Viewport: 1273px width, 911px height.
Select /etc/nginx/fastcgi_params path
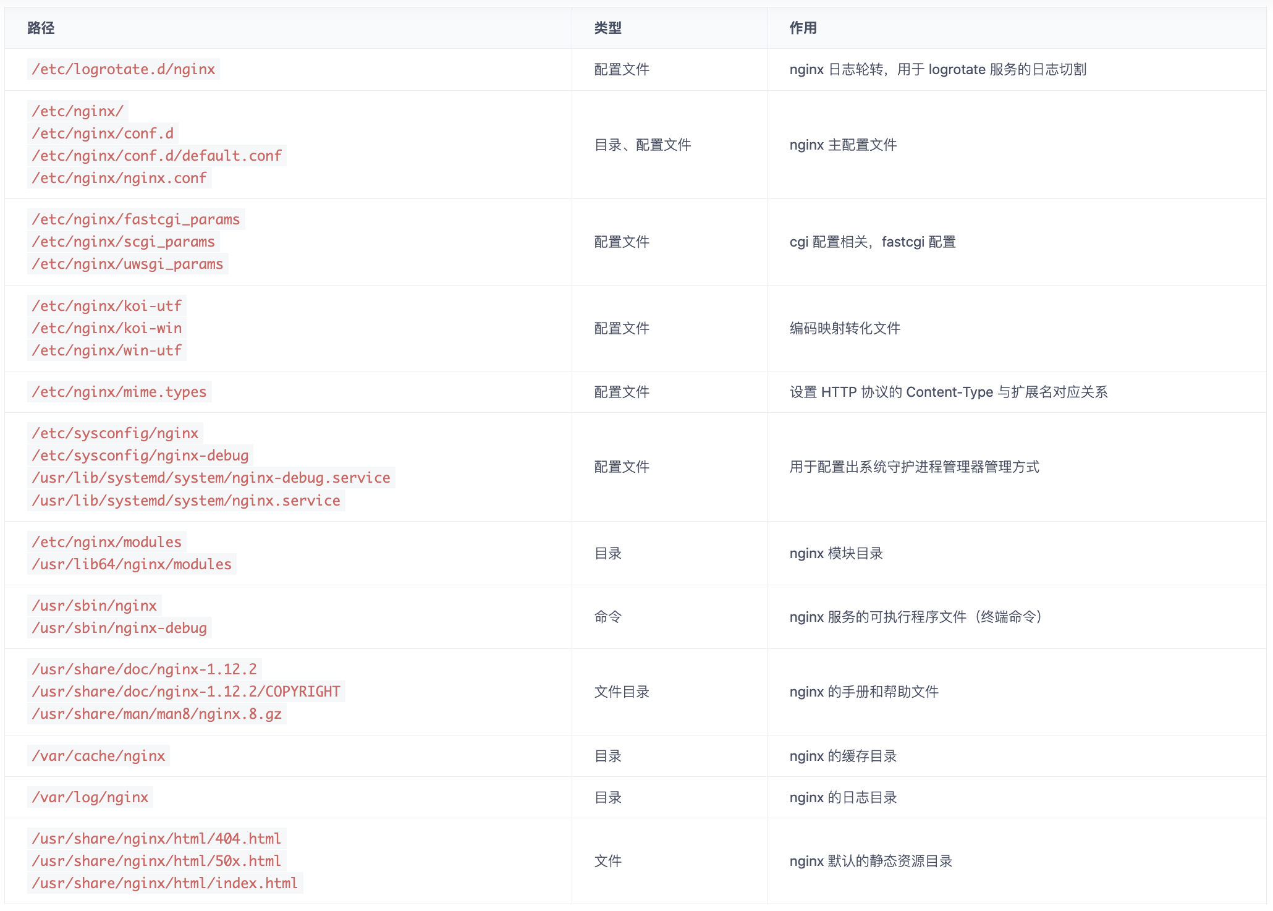point(136,219)
